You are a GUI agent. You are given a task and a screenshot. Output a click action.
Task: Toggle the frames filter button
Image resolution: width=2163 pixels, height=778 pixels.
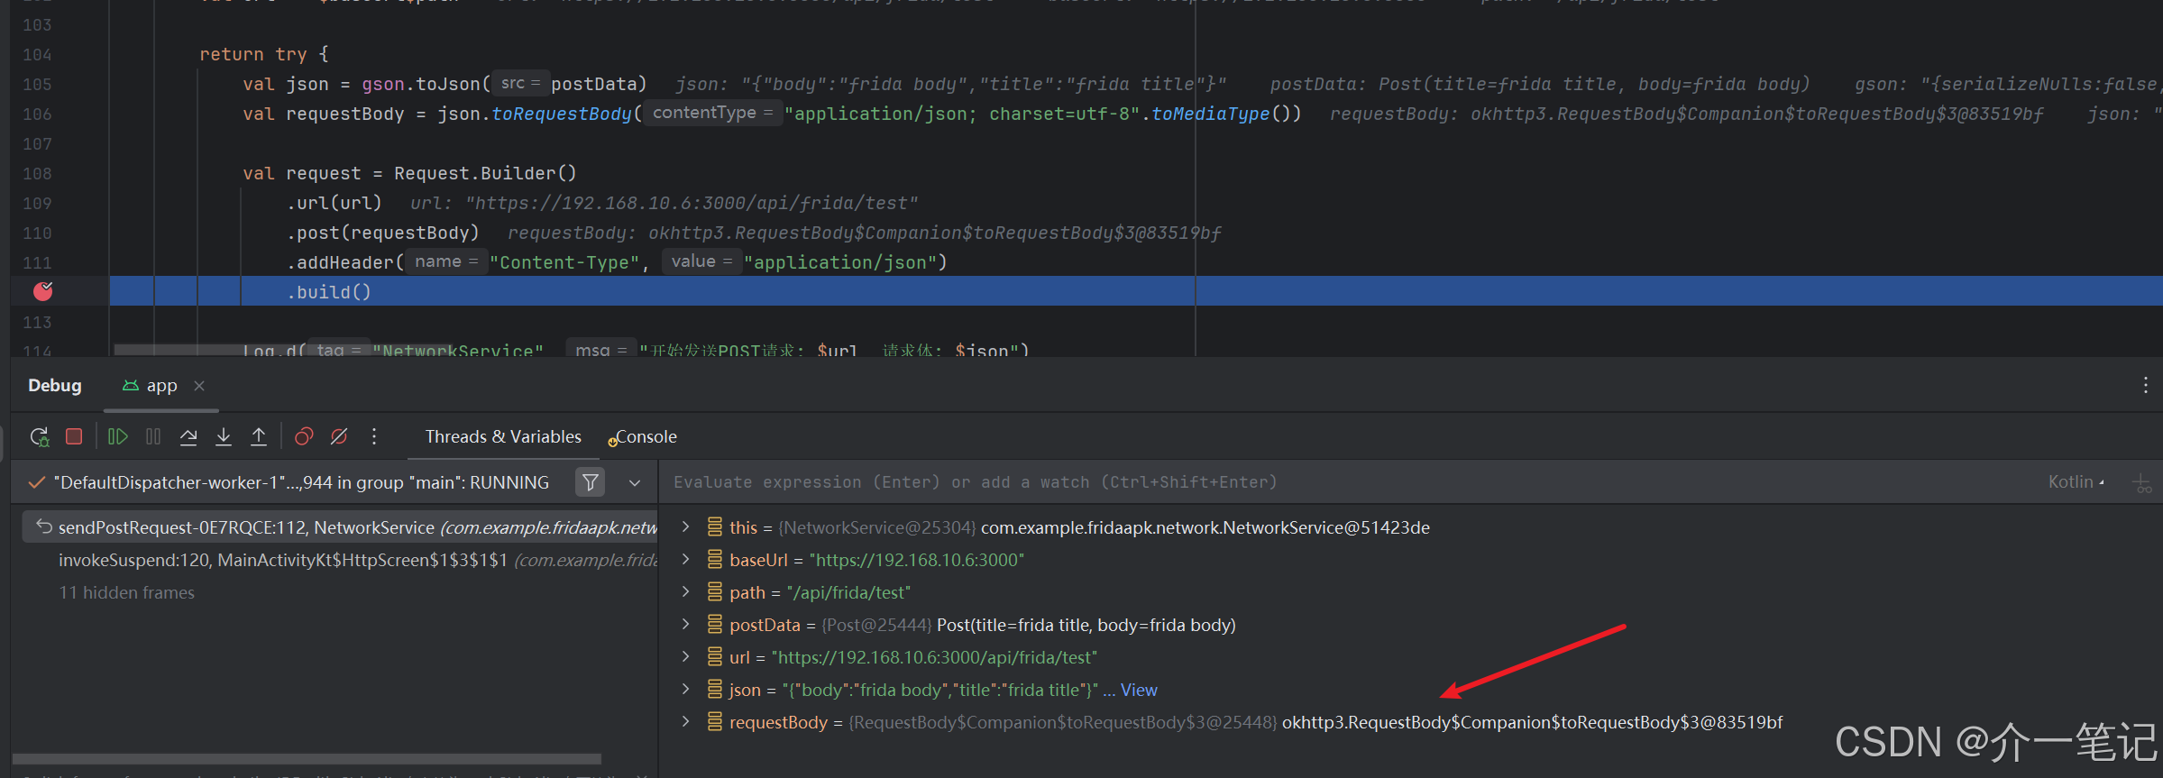pyautogui.click(x=590, y=482)
